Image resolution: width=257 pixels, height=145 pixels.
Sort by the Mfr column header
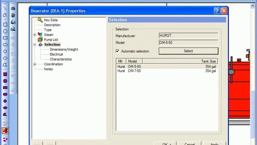click(x=121, y=61)
